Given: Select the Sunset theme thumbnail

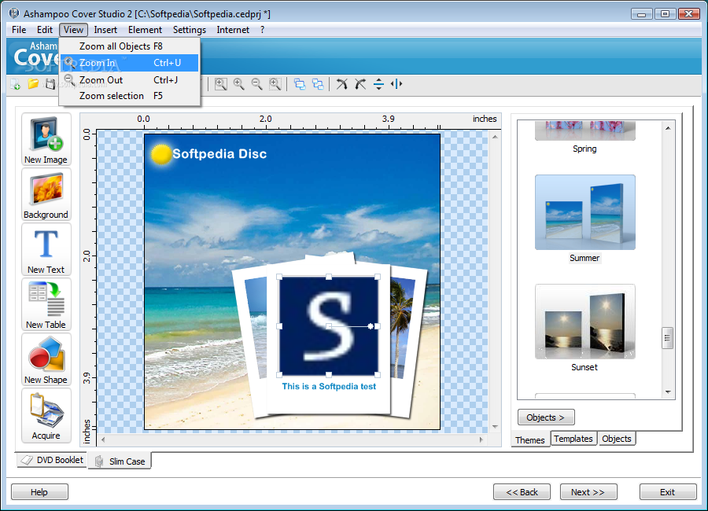Looking at the screenshot, I should click(585, 322).
